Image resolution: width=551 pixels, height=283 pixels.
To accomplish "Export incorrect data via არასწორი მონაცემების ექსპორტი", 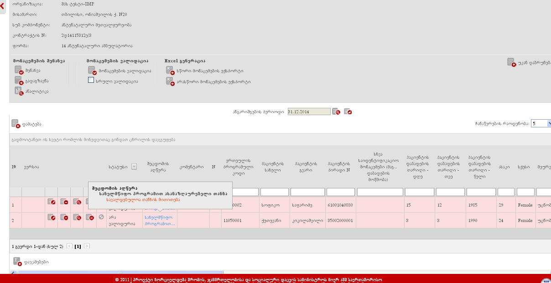I will click(x=170, y=81).
